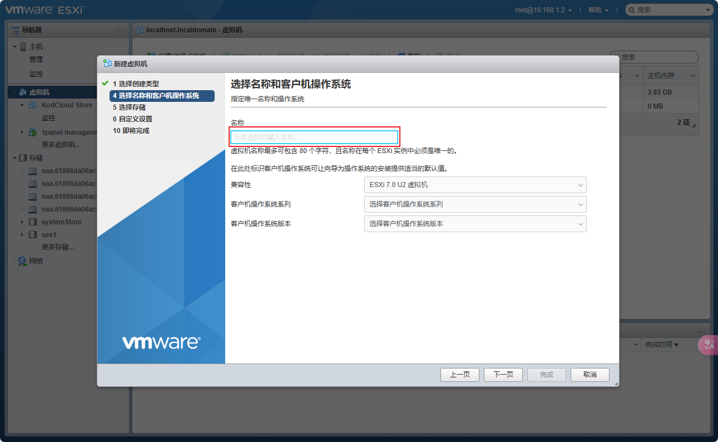This screenshot has width=718, height=442.
Task: Open the 客户机操作系统版本 dropdown
Action: tap(475, 224)
